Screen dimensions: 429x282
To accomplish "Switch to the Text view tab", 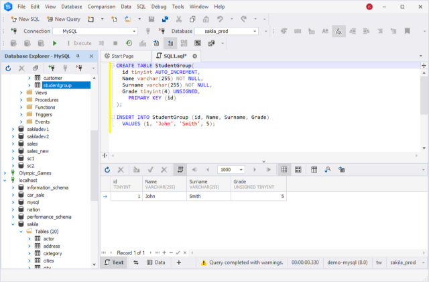I will (x=115, y=263).
